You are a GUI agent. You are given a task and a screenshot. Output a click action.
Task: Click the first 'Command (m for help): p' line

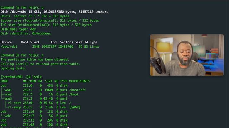(22, 7)
